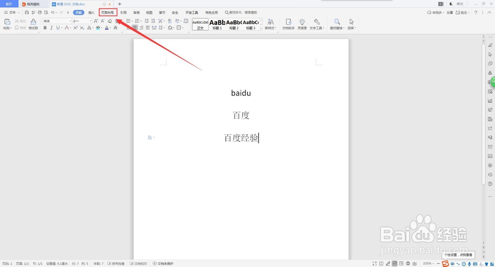The height and width of the screenshot is (267, 495).
Task: Click the Sogou input method S icon
Action: click(445, 264)
